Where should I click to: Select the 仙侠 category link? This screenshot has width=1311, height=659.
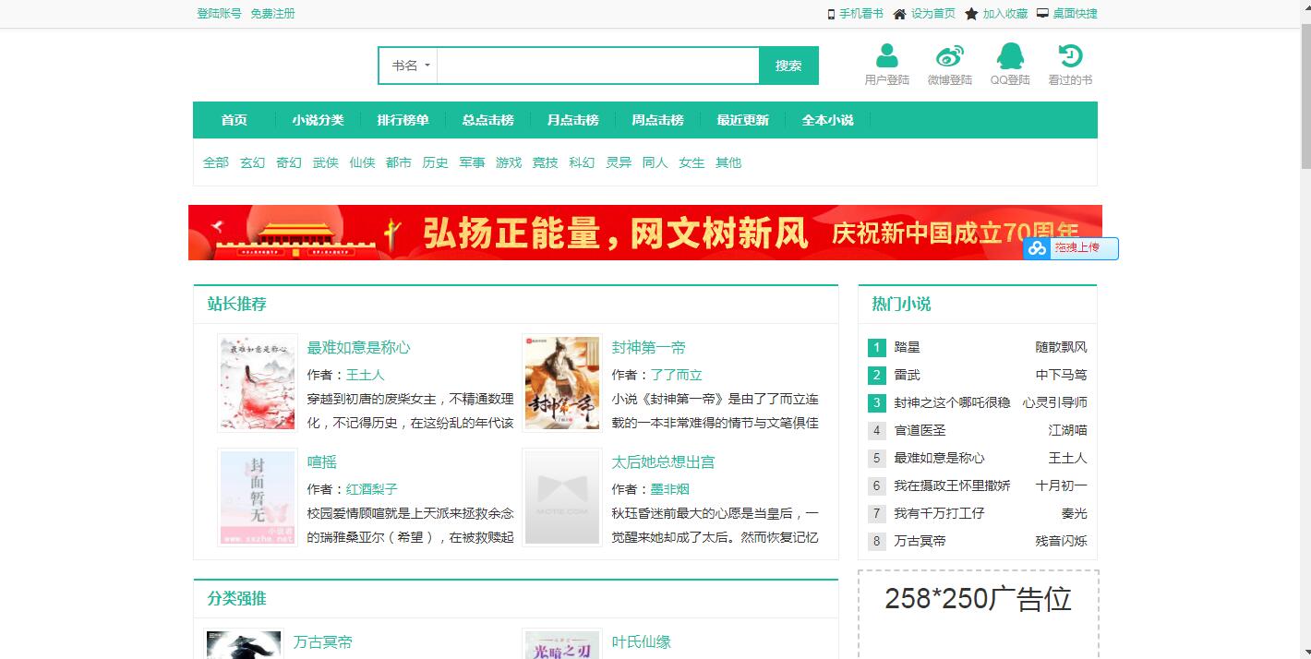(363, 162)
